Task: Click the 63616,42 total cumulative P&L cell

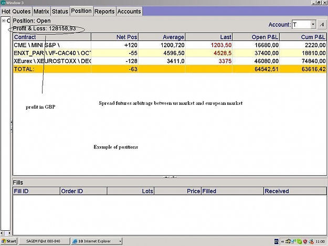Action: coord(303,69)
